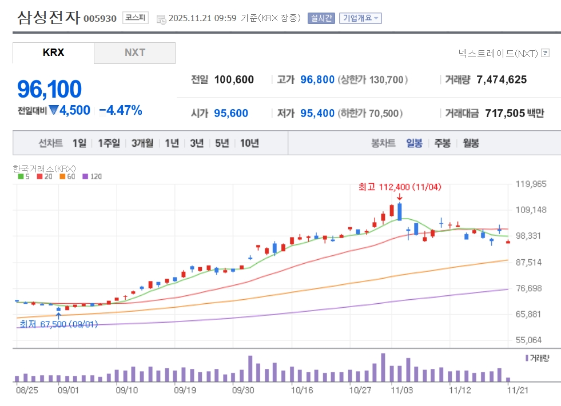
Task: Click the red 최고 112,400 arrow marker
Action: 399,197
